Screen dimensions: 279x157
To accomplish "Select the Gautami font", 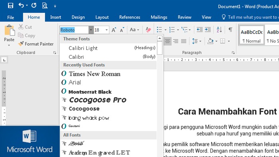I will coord(108,126).
